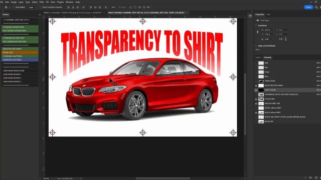This screenshot has width=321, height=180.
Task: Click the width W input field
Action: point(269,30)
